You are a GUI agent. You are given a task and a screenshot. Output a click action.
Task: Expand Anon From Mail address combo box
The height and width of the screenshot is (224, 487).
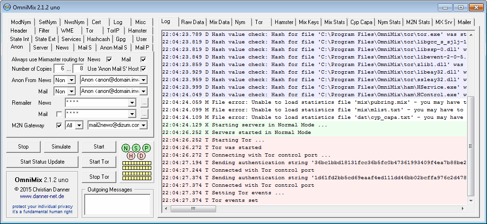143,91
